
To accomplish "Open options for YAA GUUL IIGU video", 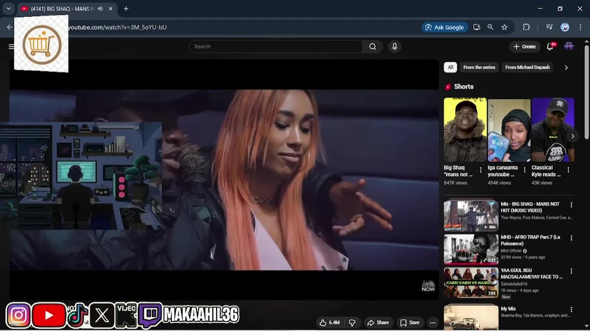I will 571,272.
